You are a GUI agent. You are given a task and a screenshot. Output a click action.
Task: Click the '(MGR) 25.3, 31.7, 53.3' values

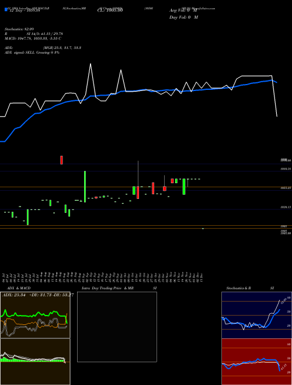62,48
